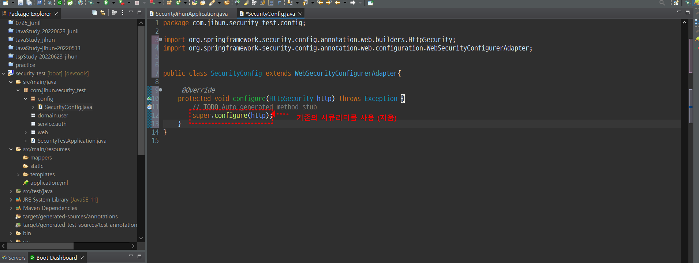Navigate Forward with the right arrow
699x263 pixels.
click(x=353, y=3)
